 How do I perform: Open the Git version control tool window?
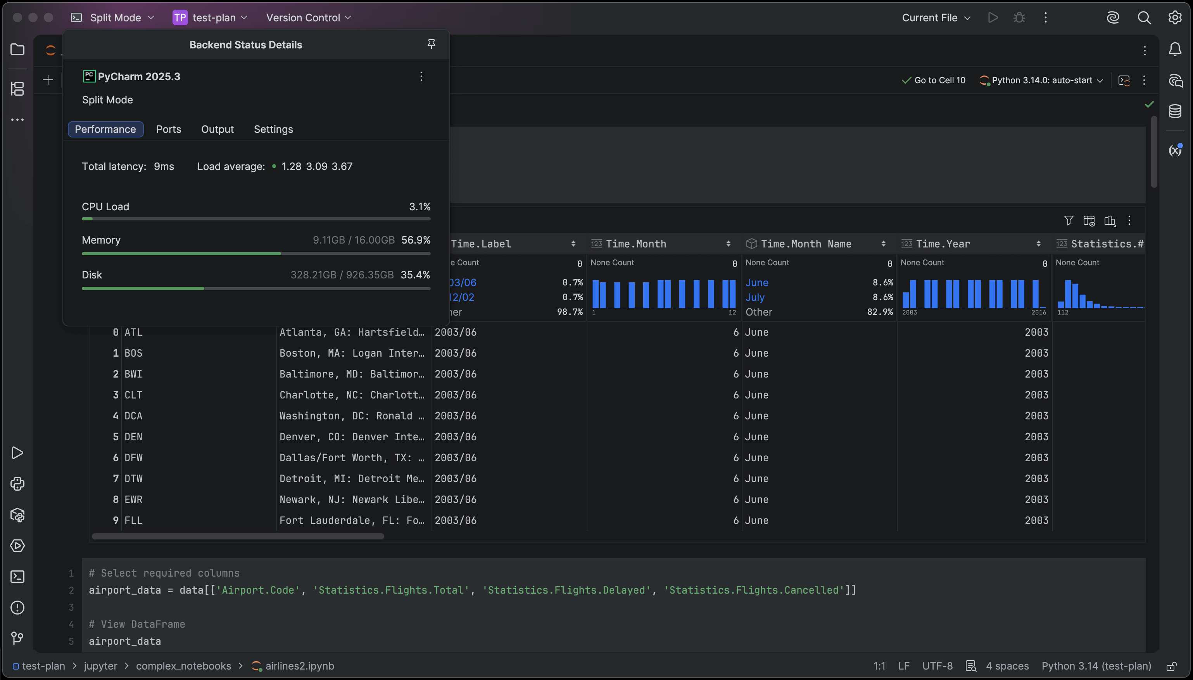(17, 639)
